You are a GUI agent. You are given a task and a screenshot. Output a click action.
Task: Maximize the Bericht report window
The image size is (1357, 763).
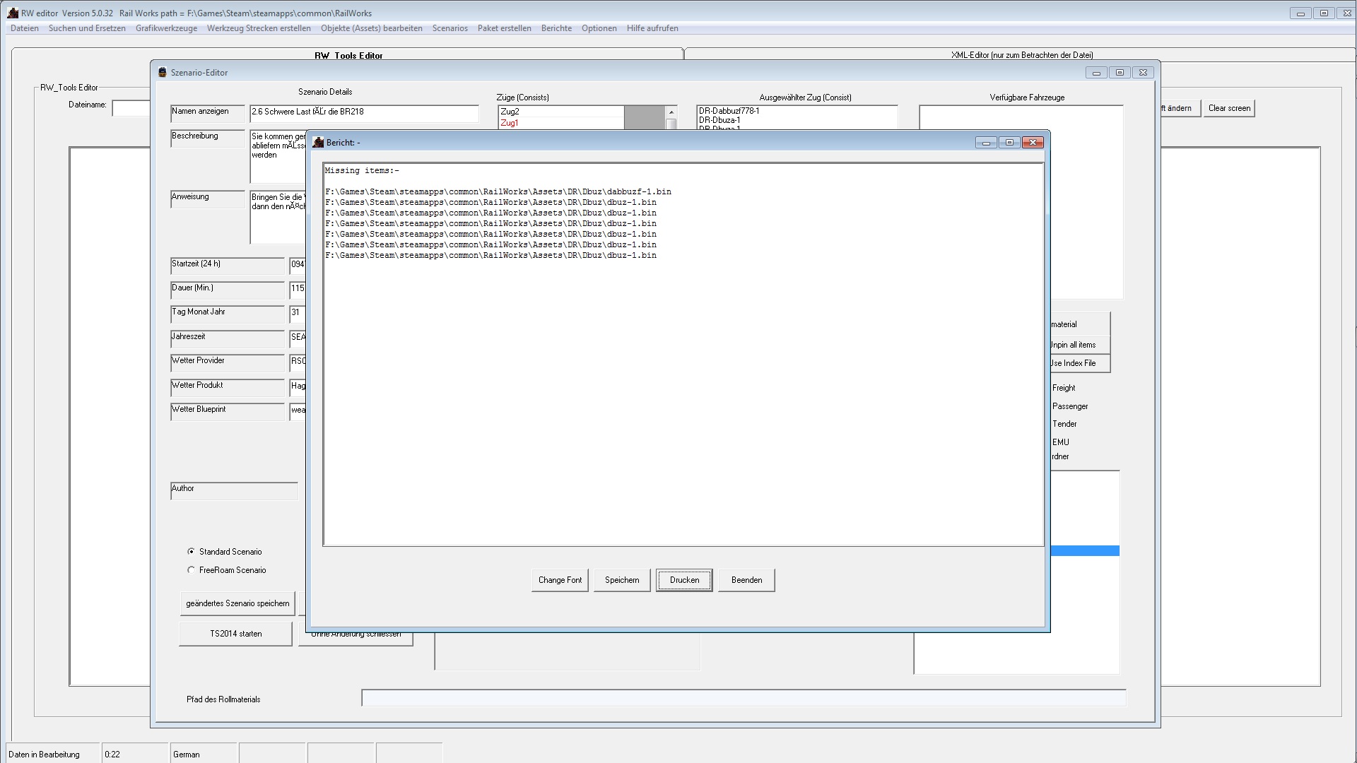1009,143
